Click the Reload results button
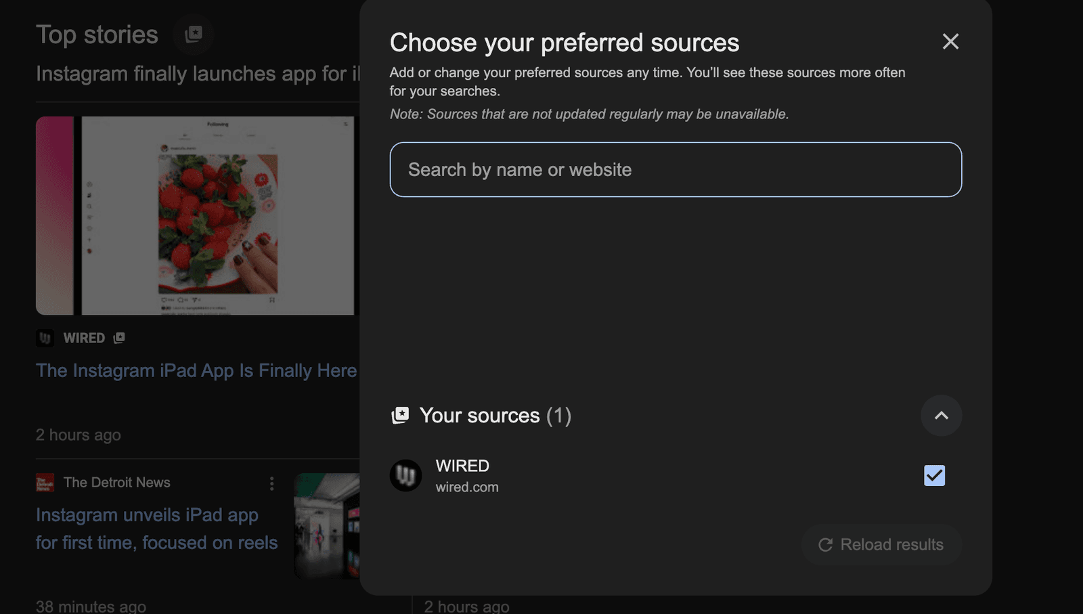The width and height of the screenshot is (1083, 614). [881, 545]
